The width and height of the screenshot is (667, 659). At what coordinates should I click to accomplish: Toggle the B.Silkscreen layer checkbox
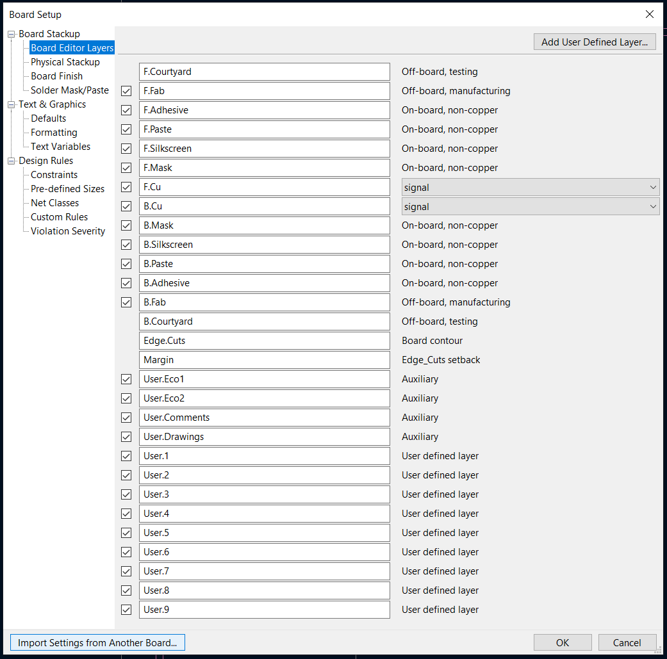click(126, 245)
